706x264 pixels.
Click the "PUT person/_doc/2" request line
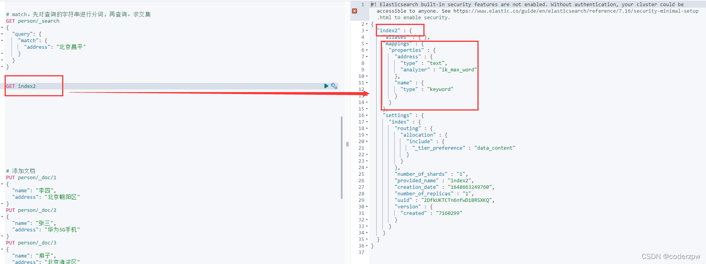point(31,210)
